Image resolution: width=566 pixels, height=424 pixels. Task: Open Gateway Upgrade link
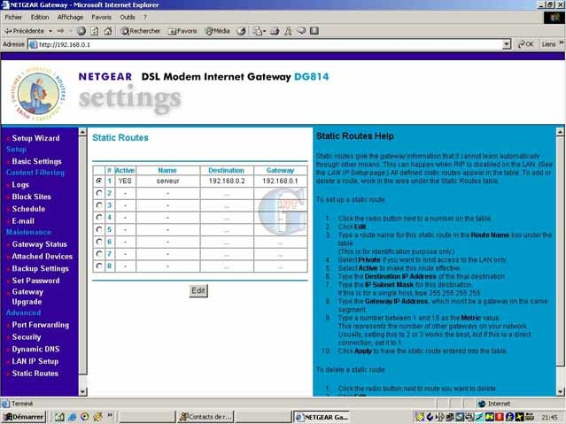pyautogui.click(x=27, y=297)
